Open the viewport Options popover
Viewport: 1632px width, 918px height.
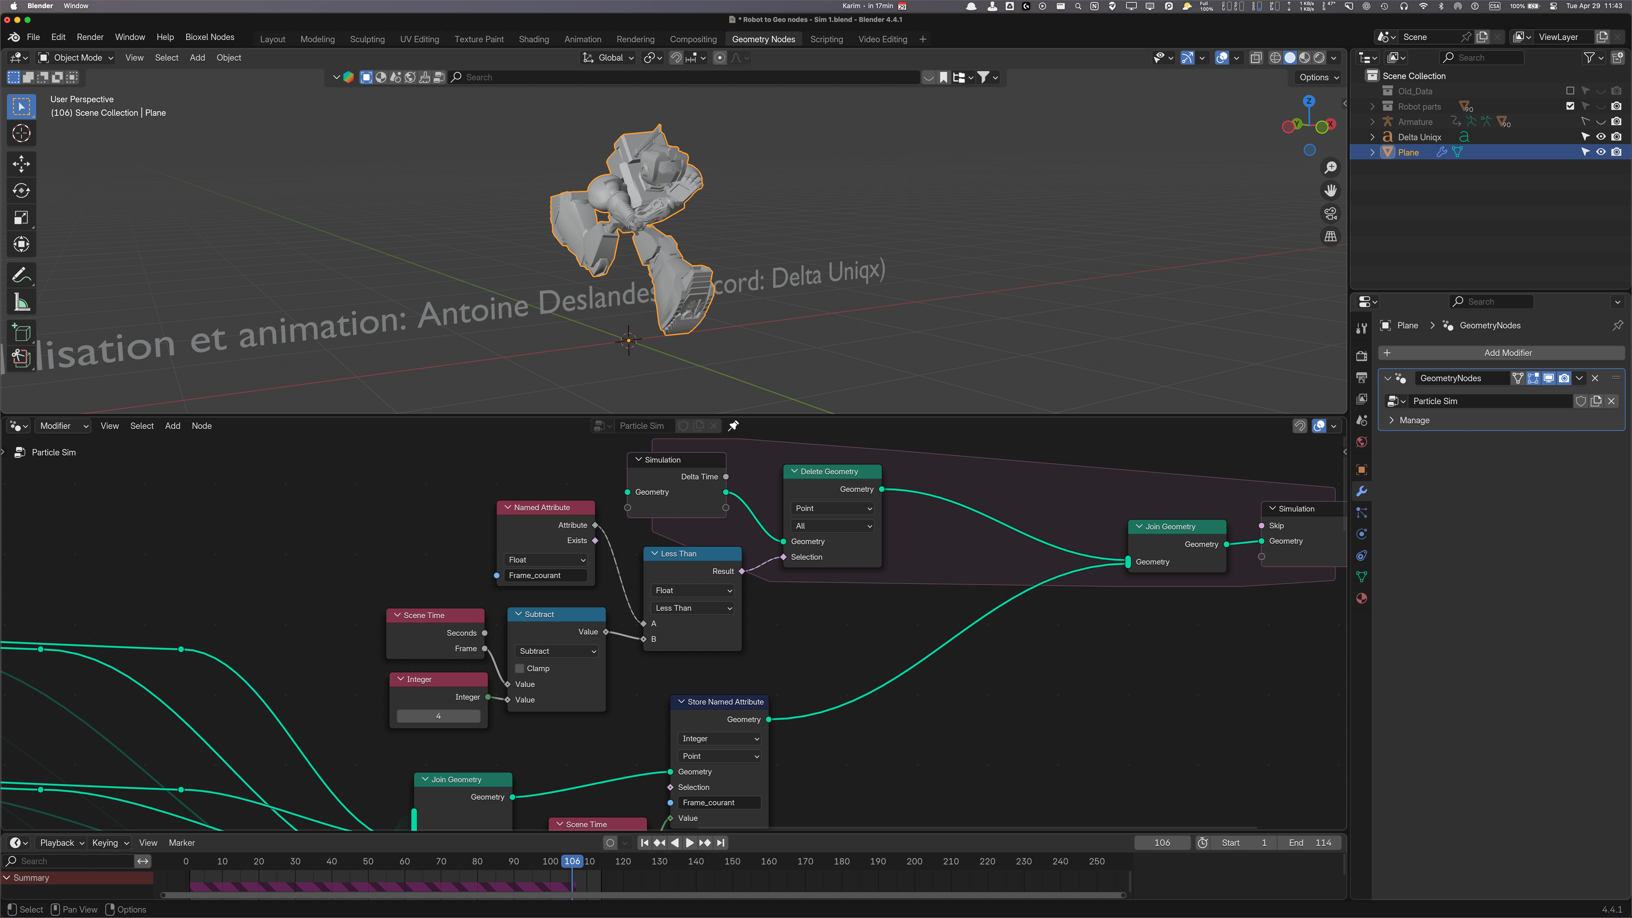pyautogui.click(x=1319, y=77)
